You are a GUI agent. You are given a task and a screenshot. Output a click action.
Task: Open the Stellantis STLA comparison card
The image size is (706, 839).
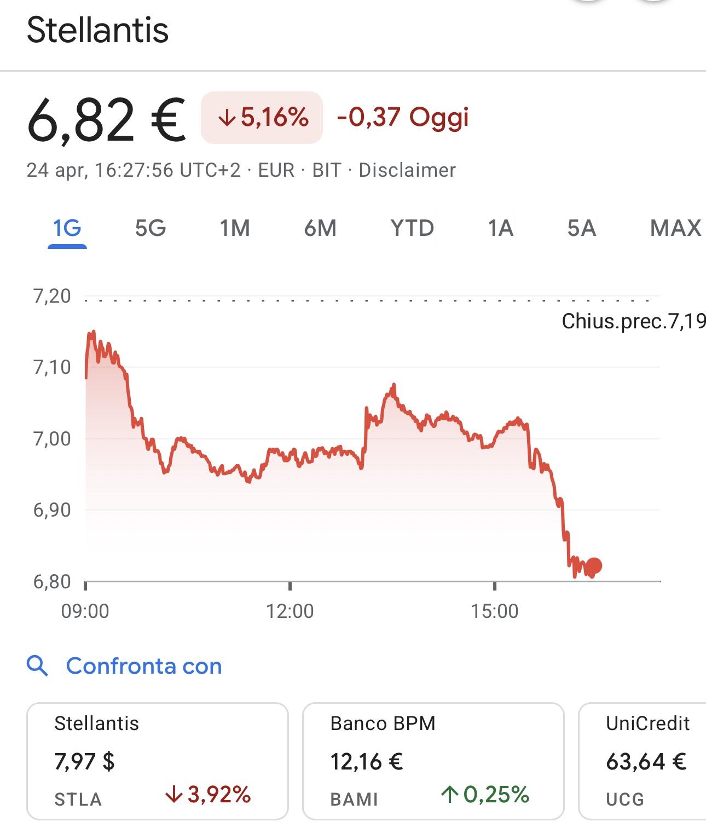[157, 761]
